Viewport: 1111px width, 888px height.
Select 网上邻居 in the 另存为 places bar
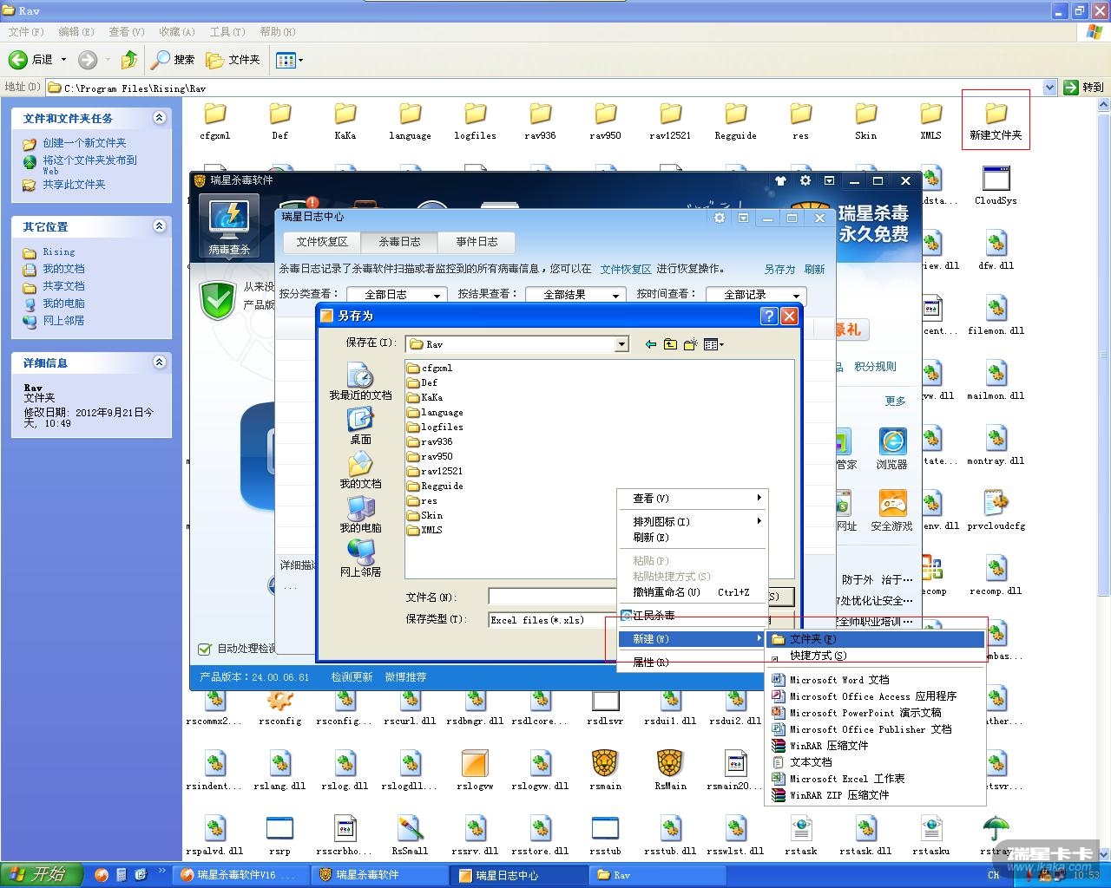(360, 558)
